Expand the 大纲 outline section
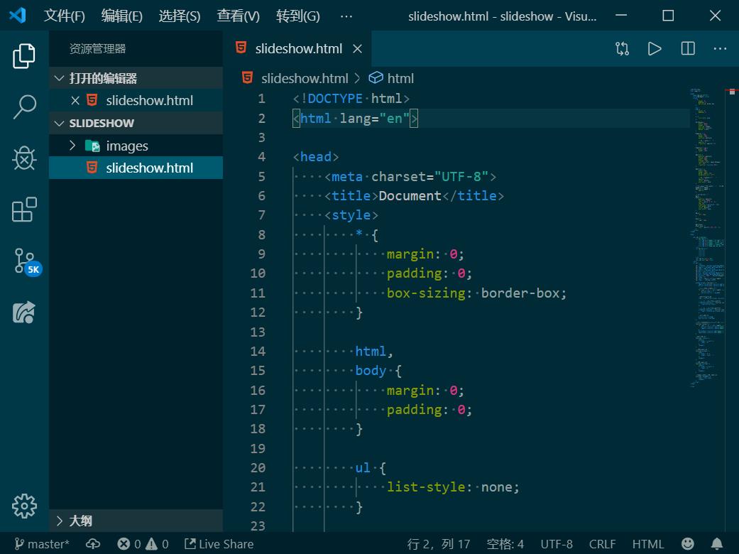Screen dimensions: 739x554 tap(136, 521)
